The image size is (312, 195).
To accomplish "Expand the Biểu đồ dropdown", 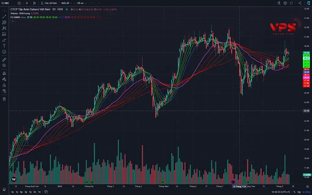I will pyautogui.click(x=66, y=3).
